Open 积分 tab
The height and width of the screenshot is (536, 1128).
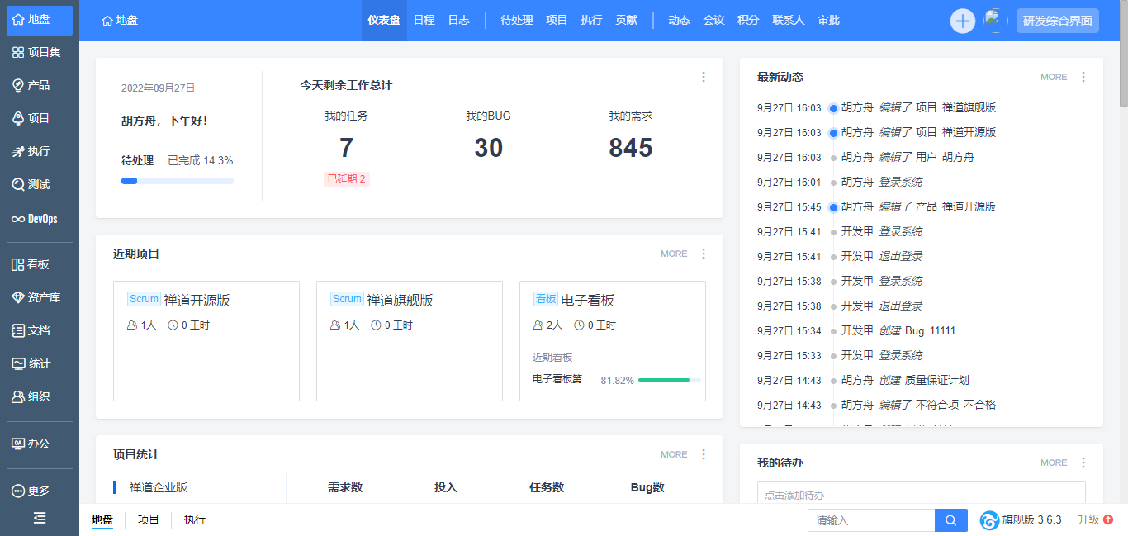click(x=748, y=21)
